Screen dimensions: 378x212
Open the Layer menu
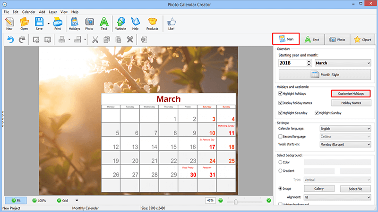coord(53,12)
